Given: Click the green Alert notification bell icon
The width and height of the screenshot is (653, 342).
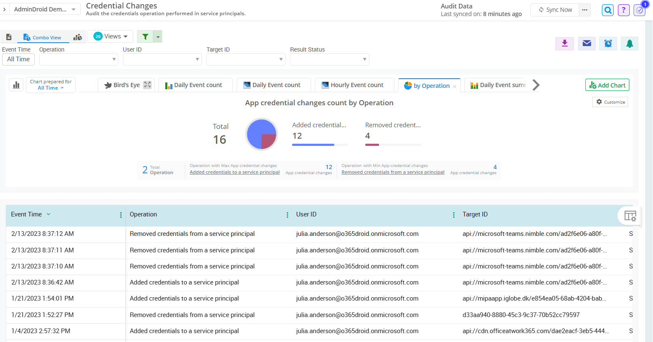Looking at the screenshot, I should click(x=629, y=43).
